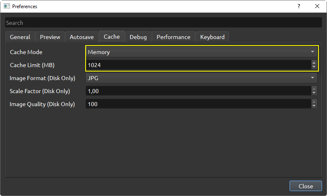Increase Image Quality with up arrow
Screen dimensions: 327x196
(x=314, y=102)
